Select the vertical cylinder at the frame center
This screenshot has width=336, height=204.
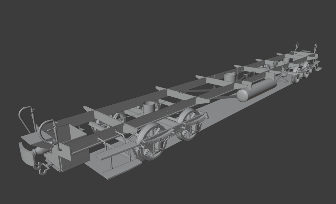coord(230,77)
